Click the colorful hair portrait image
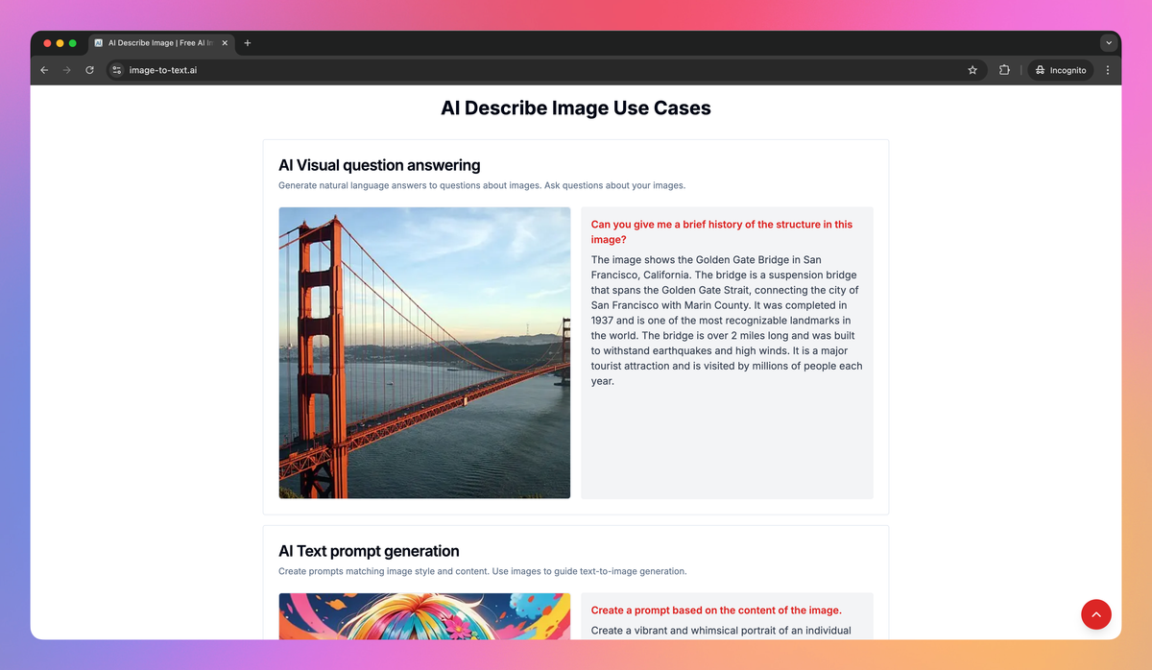 pos(424,615)
